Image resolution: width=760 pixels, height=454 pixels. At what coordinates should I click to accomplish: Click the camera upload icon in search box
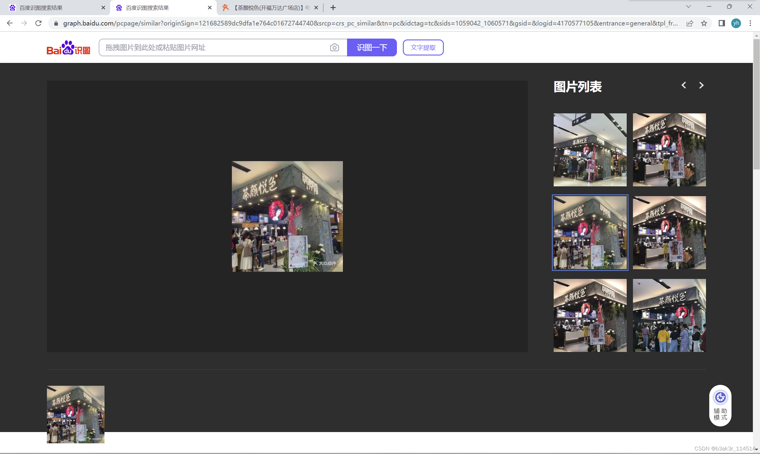pos(334,47)
